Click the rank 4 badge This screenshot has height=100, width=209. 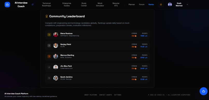[x=49, y=67]
